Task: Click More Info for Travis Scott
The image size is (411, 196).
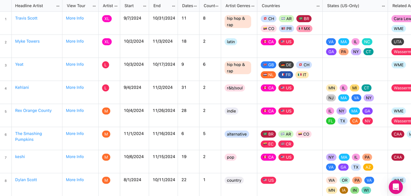Action: [x=75, y=18]
